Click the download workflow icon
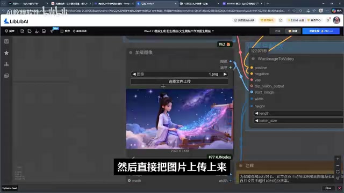344x193 pixels. [x=37, y=31]
